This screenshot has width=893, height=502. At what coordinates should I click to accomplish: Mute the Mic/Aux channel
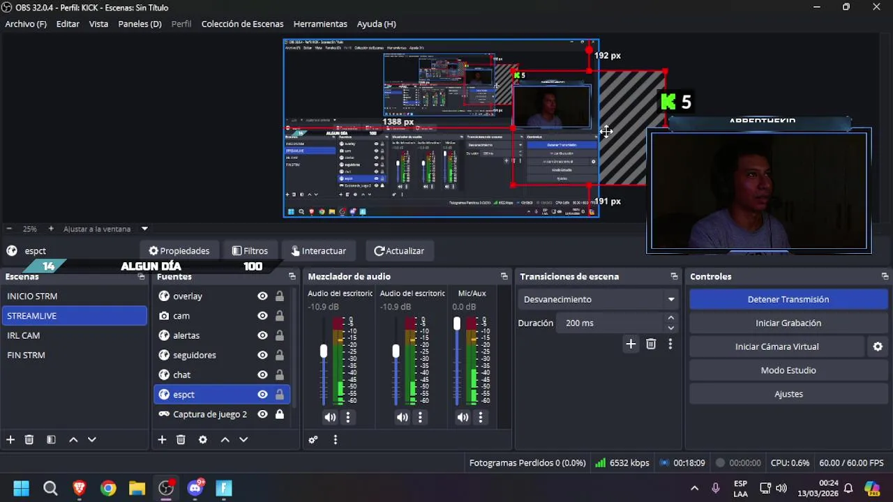463,417
